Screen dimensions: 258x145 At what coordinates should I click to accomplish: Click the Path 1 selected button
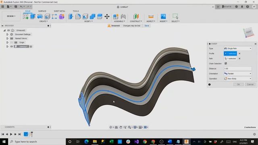click(x=230, y=58)
